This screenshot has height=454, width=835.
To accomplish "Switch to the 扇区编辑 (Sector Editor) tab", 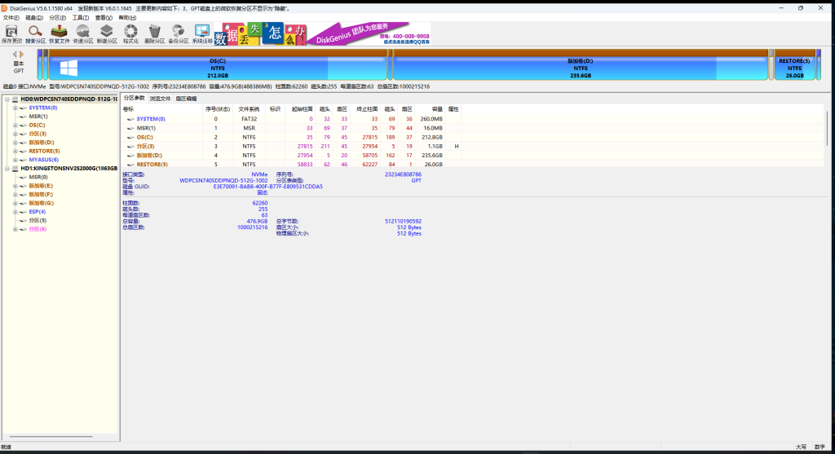I will (x=186, y=98).
